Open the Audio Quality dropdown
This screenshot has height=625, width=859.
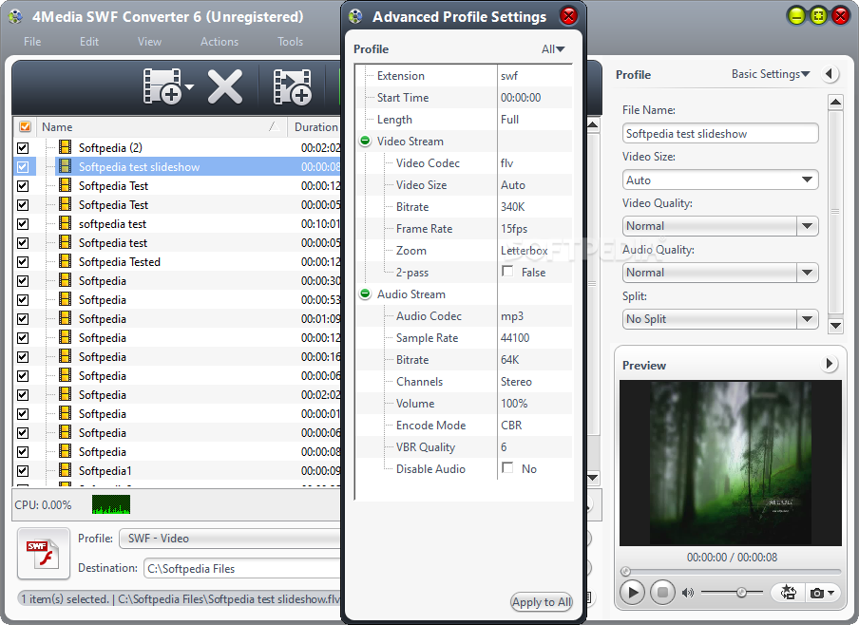pyautogui.click(x=807, y=273)
